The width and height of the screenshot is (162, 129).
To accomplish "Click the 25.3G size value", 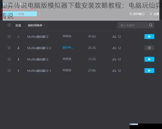I will [x=92, y=48].
